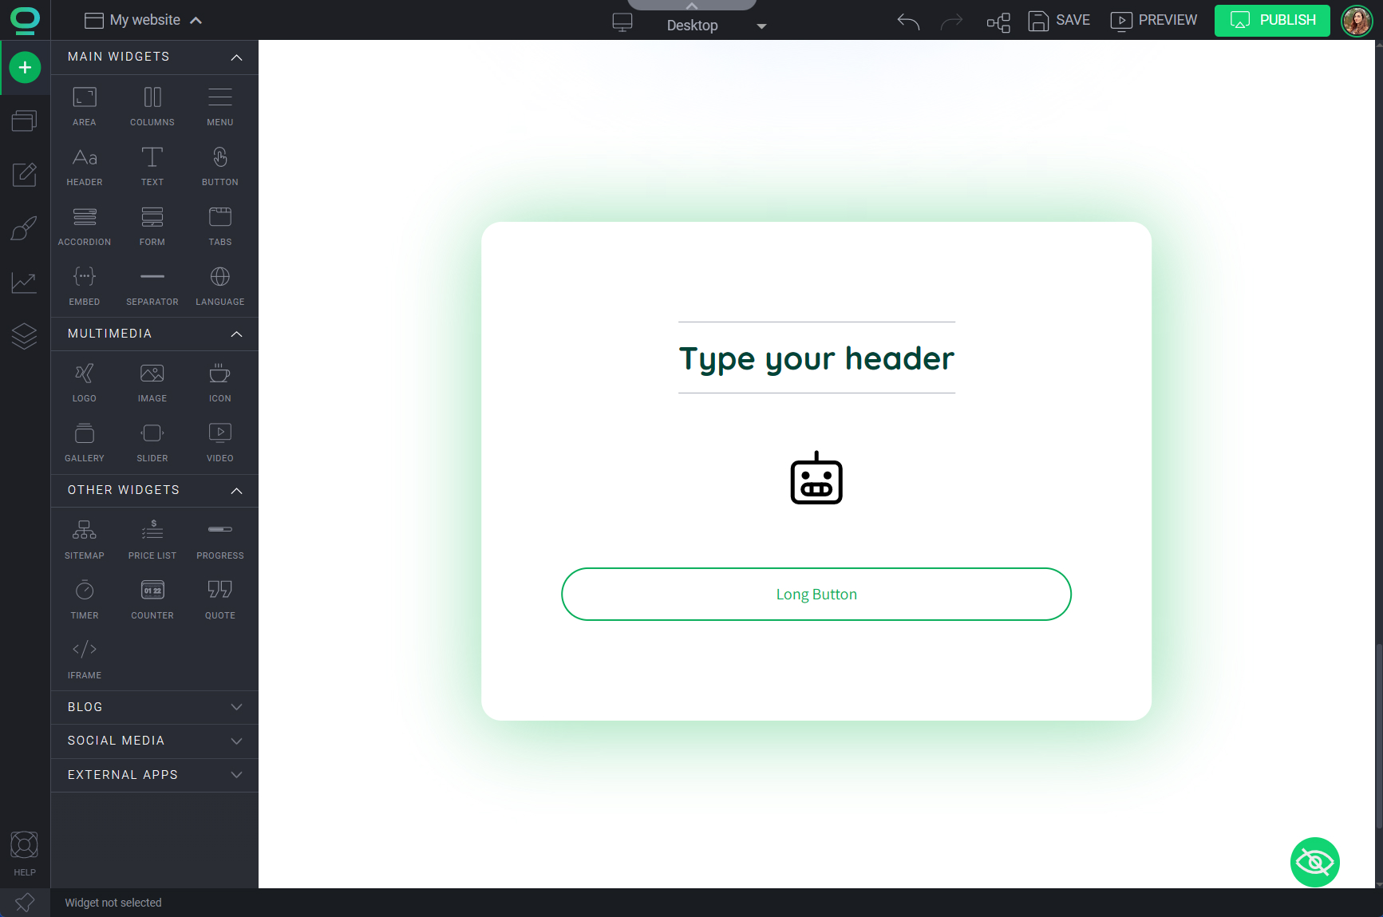1383x917 pixels.
Task: Select the Type your header text
Action: (x=816, y=358)
